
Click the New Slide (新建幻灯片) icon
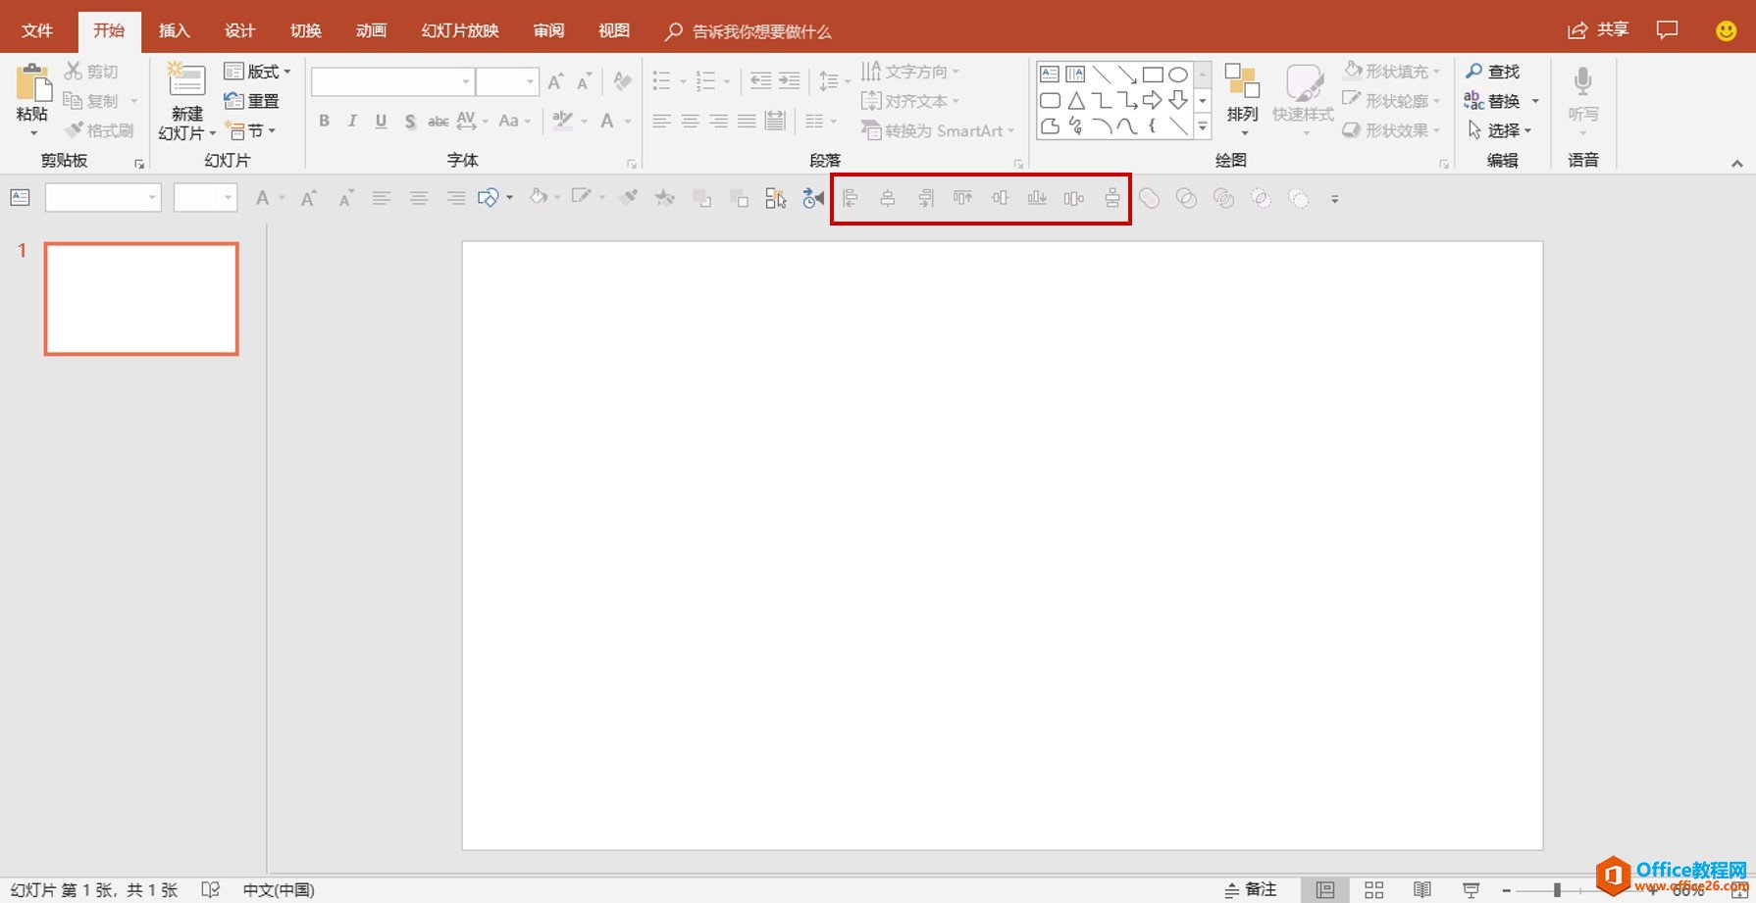185,81
